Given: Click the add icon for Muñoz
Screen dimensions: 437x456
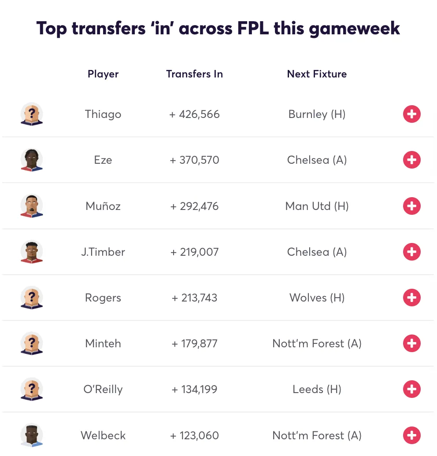Looking at the screenshot, I should point(412,206).
